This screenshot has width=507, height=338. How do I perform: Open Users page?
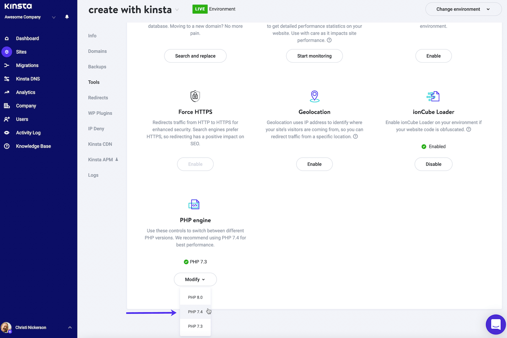coord(22,119)
